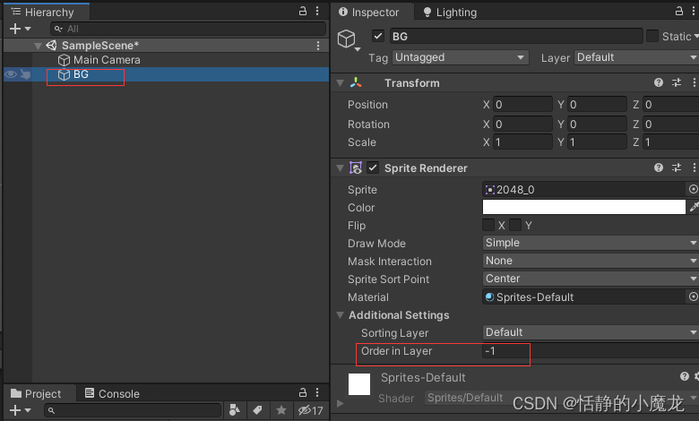
Task: Lock the Inspector panel
Action: 679,11
